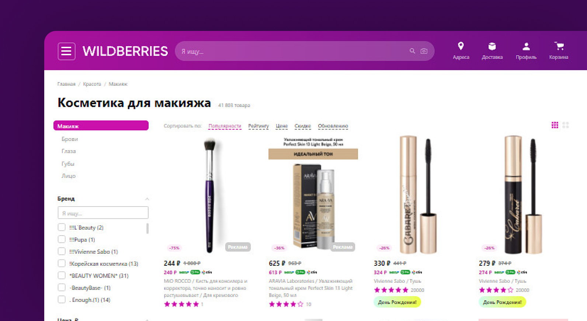
Task: Expand the Глаза subcategory
Action: point(69,151)
